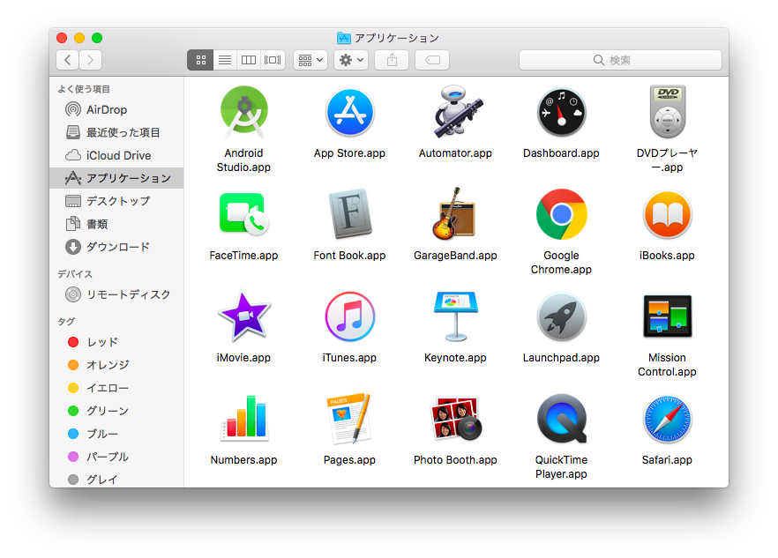The image size is (778, 558).
Task: Open Android Studio.app icon
Action: click(x=243, y=112)
